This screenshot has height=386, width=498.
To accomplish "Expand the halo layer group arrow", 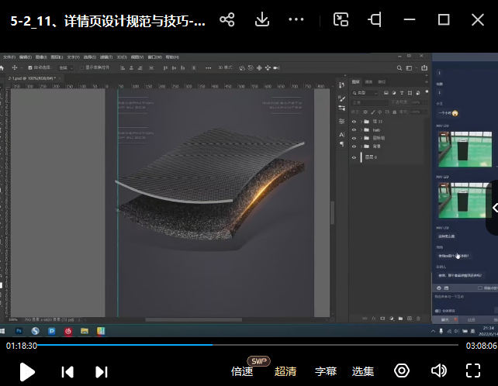I will coord(363,129).
